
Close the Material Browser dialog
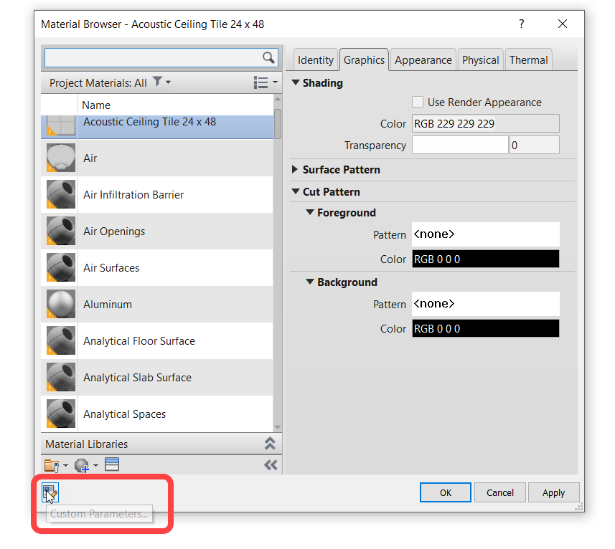(x=563, y=24)
